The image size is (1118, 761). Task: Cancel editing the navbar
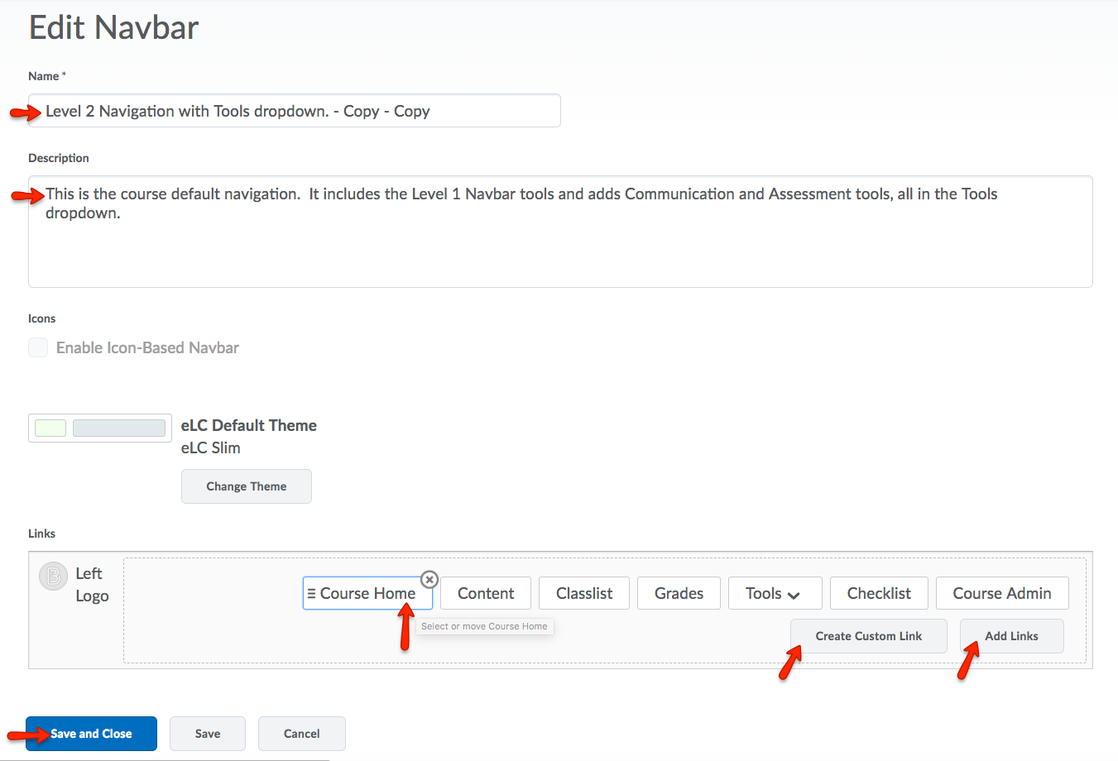point(301,734)
